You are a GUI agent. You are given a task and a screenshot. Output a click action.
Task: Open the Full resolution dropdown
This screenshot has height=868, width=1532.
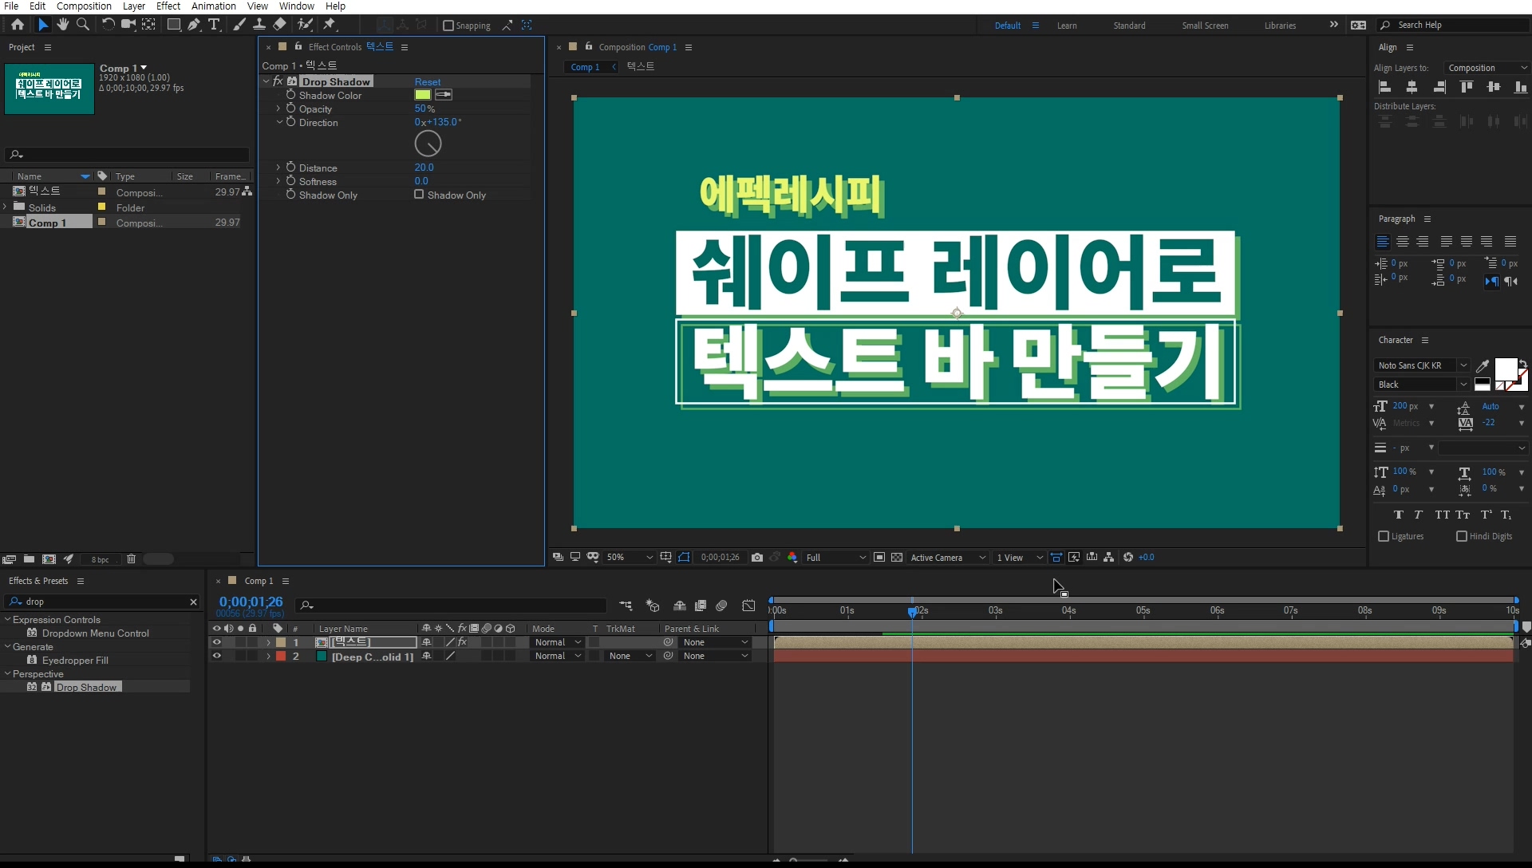click(835, 558)
